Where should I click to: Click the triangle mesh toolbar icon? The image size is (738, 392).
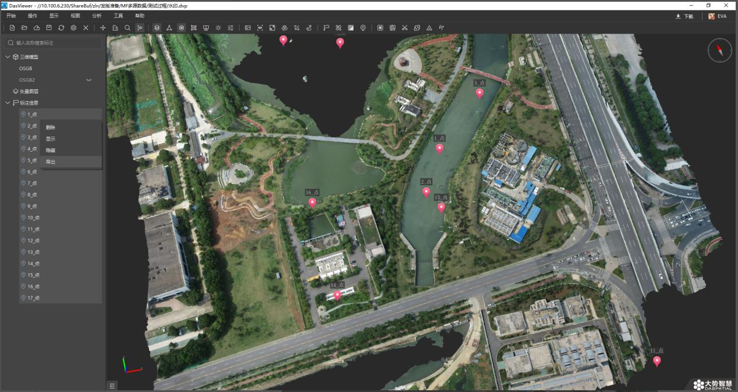point(169,28)
